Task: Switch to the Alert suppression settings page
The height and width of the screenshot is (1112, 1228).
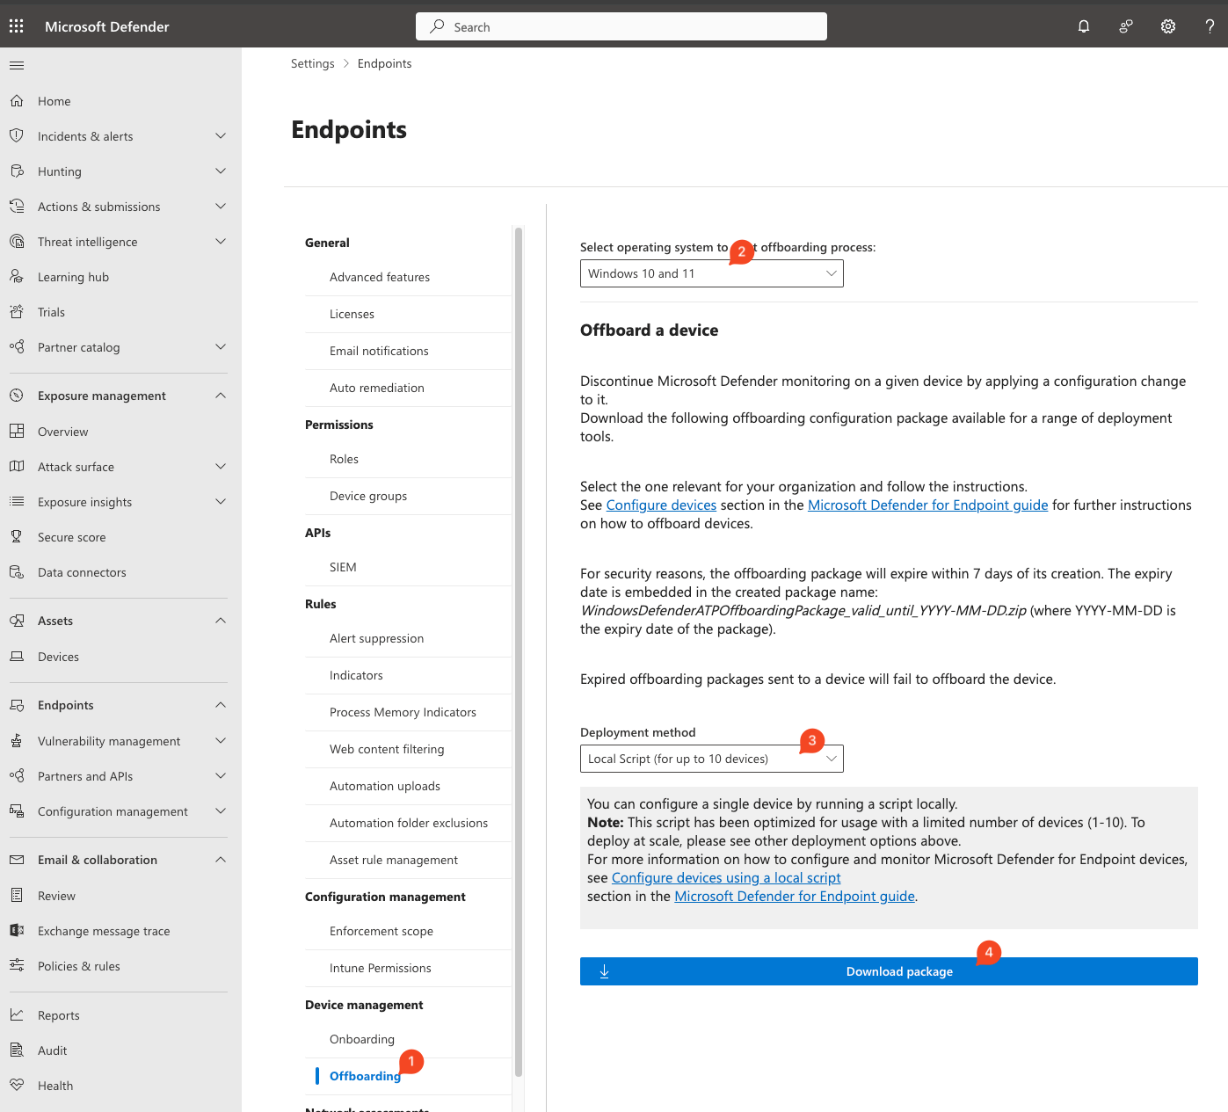Action: [x=376, y=638]
